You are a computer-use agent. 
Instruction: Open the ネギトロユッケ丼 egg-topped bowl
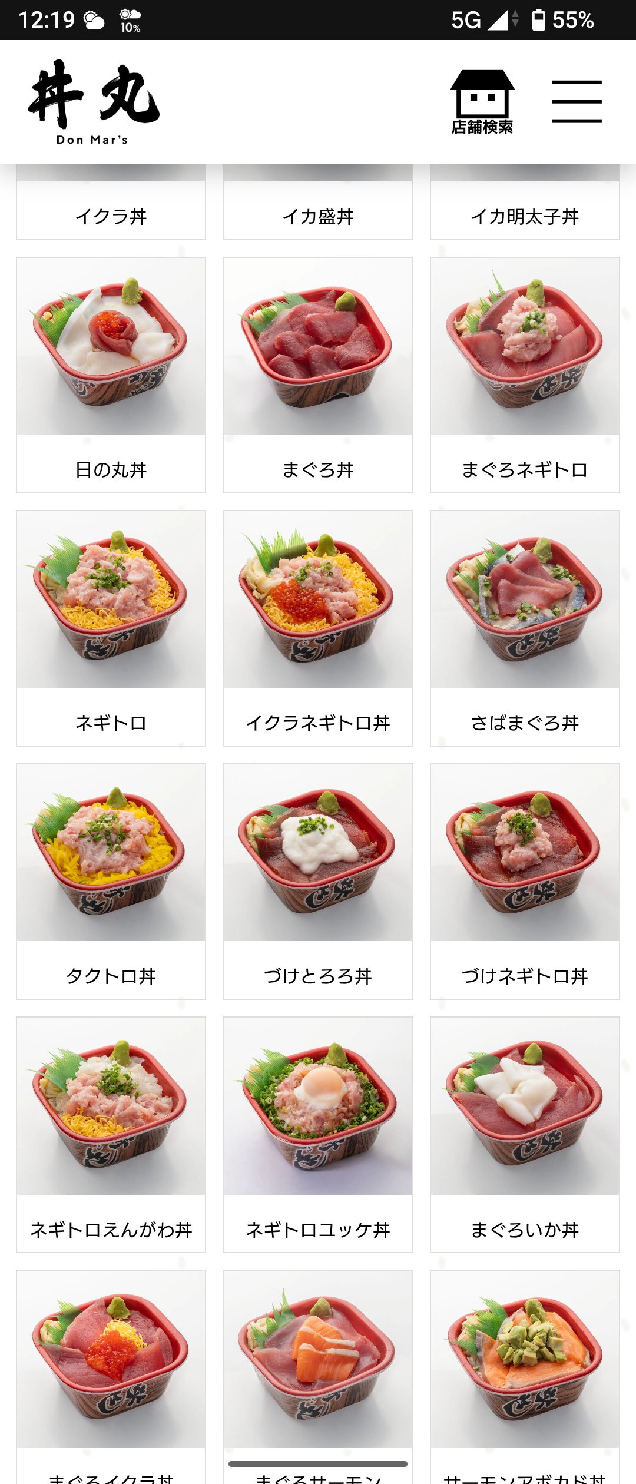pos(318,1106)
